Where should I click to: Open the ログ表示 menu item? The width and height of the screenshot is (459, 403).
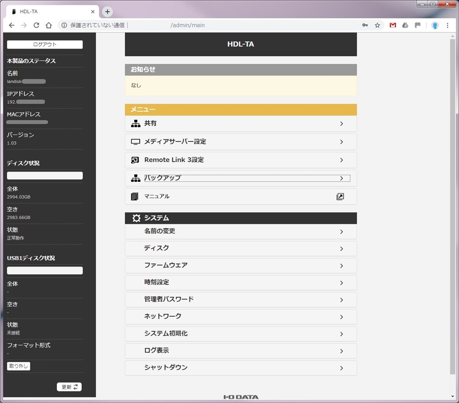tap(241, 351)
